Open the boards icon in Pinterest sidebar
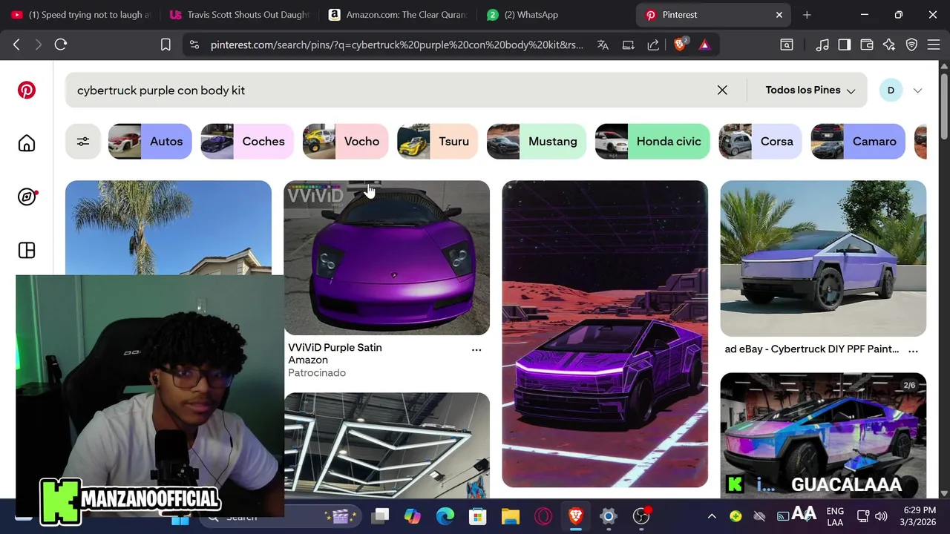The height and width of the screenshot is (534, 950). (x=27, y=250)
